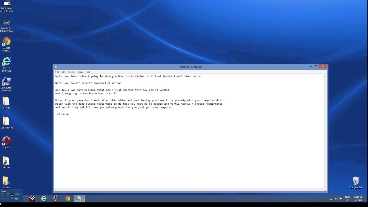This screenshot has width=368, height=207.
Task: Open the Action Center flag icon
Action: coord(341,199)
